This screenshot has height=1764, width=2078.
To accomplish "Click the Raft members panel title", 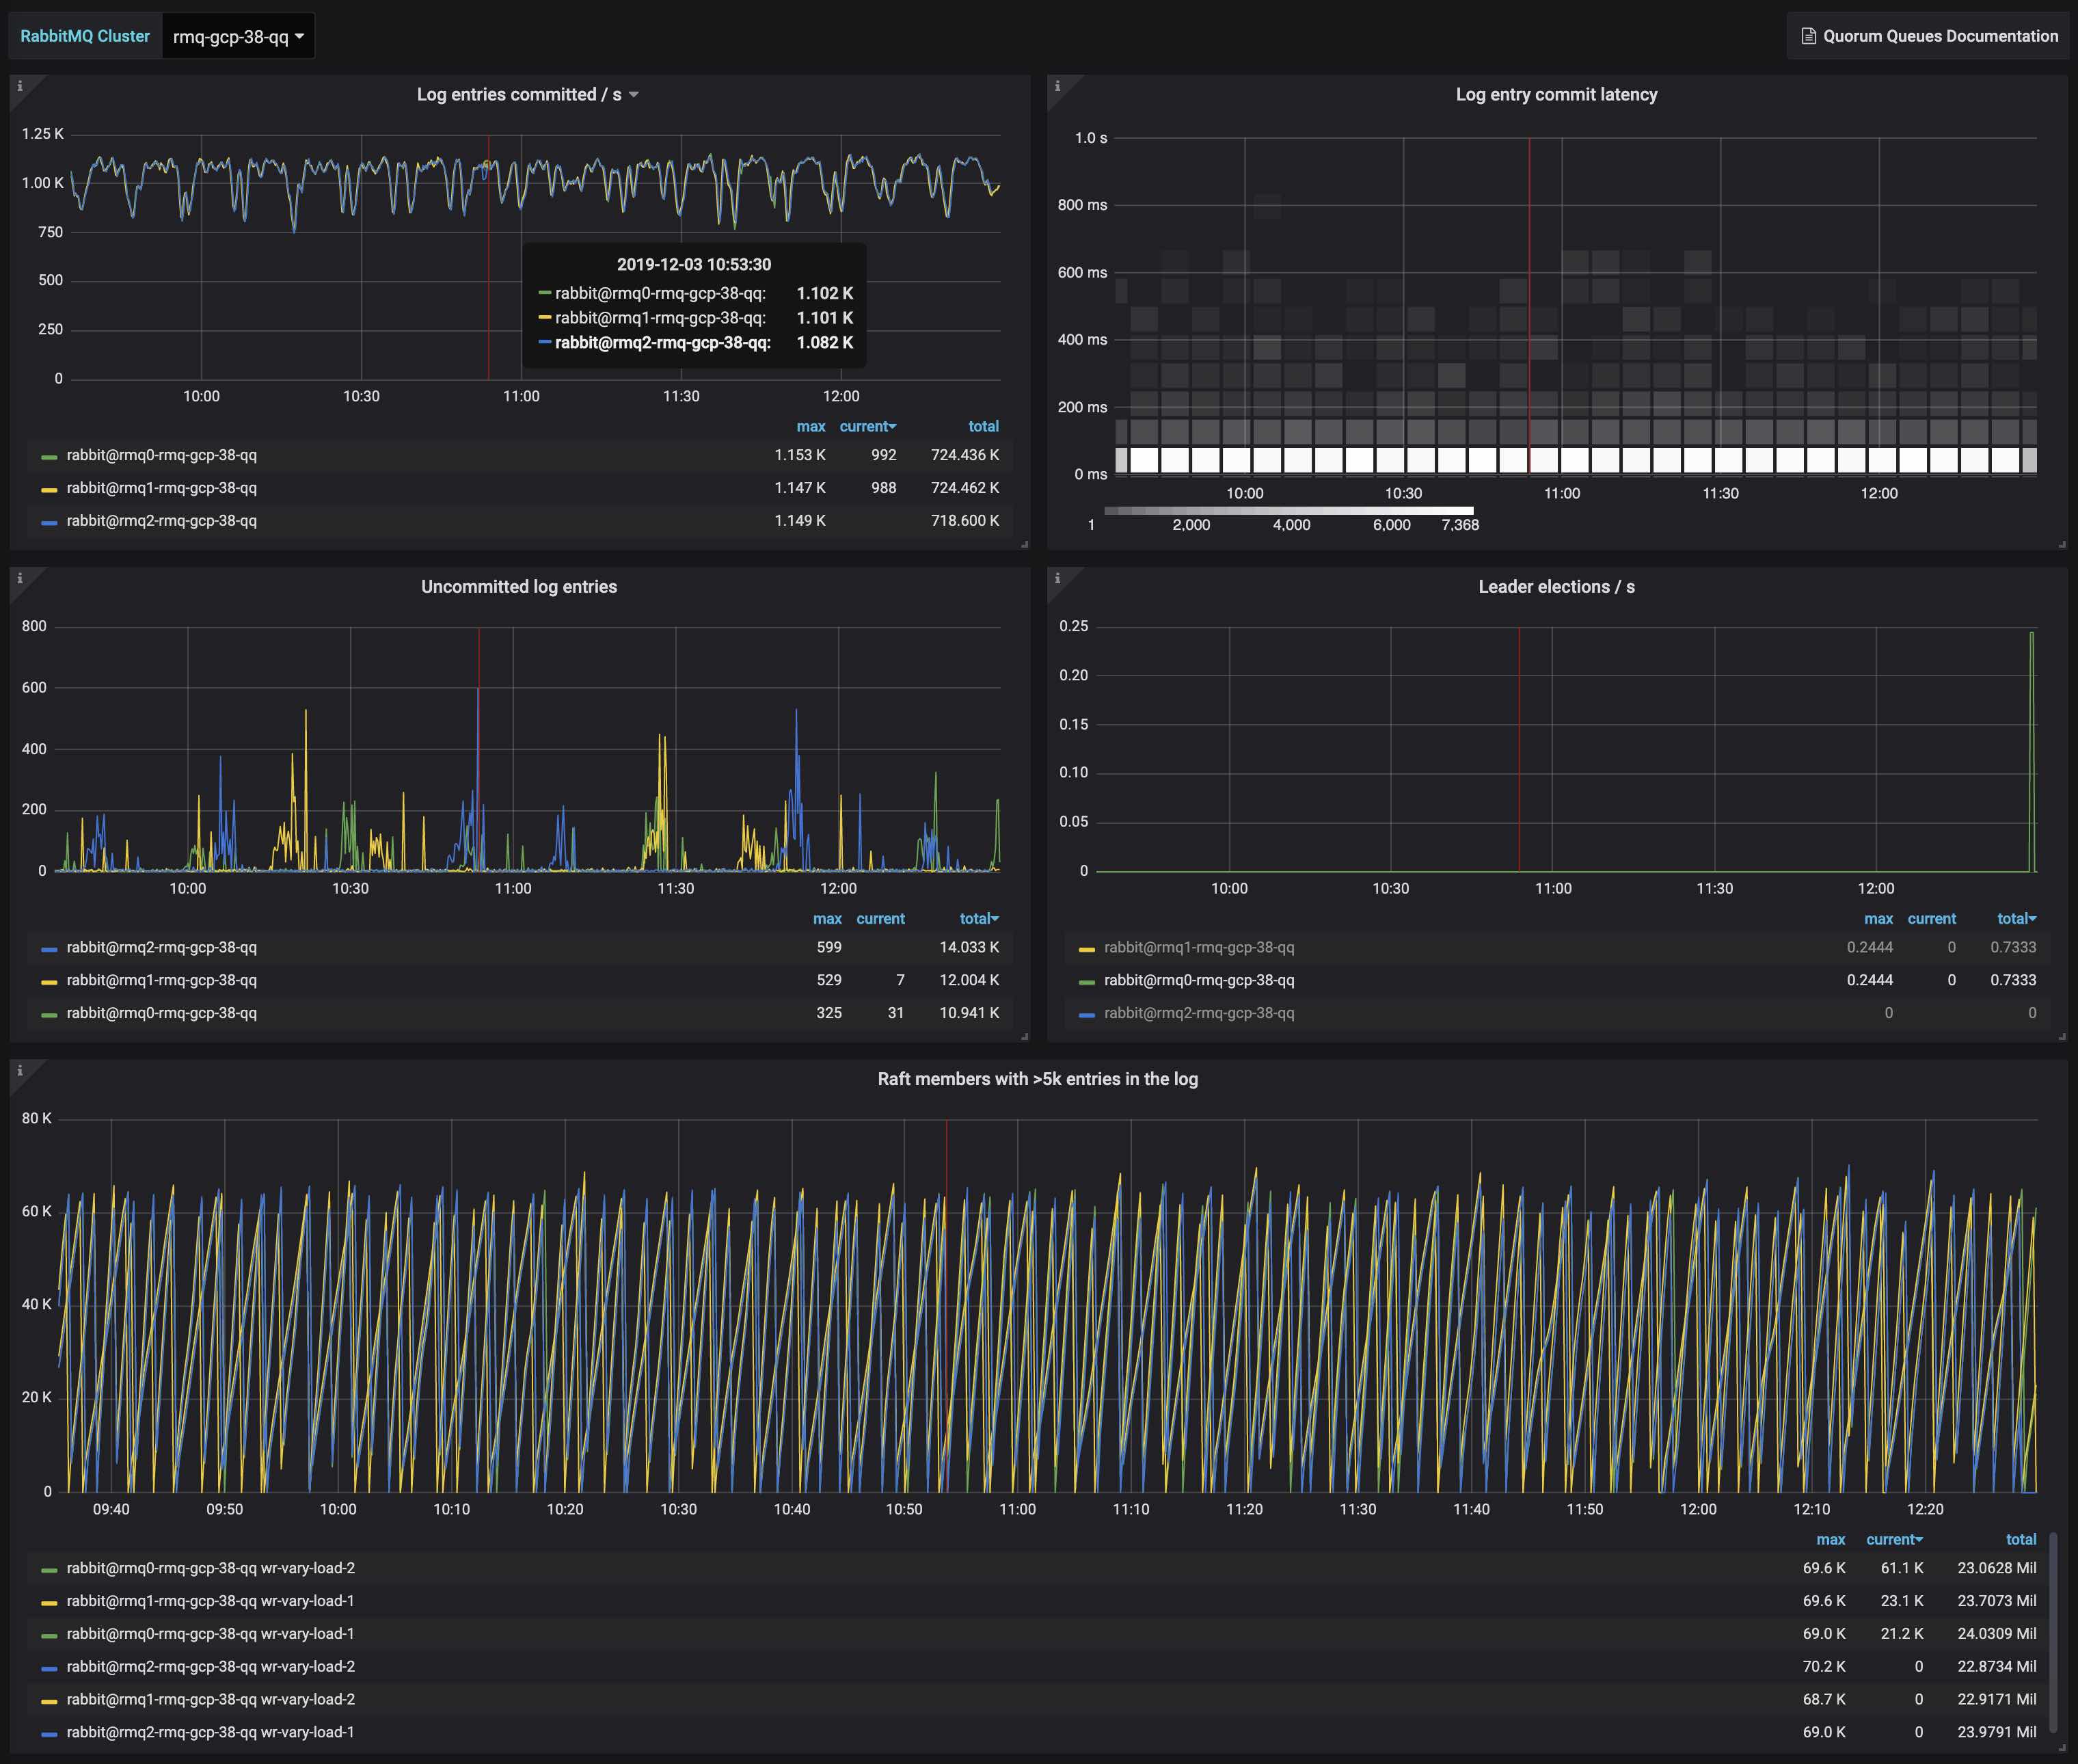I will pyautogui.click(x=1038, y=1079).
